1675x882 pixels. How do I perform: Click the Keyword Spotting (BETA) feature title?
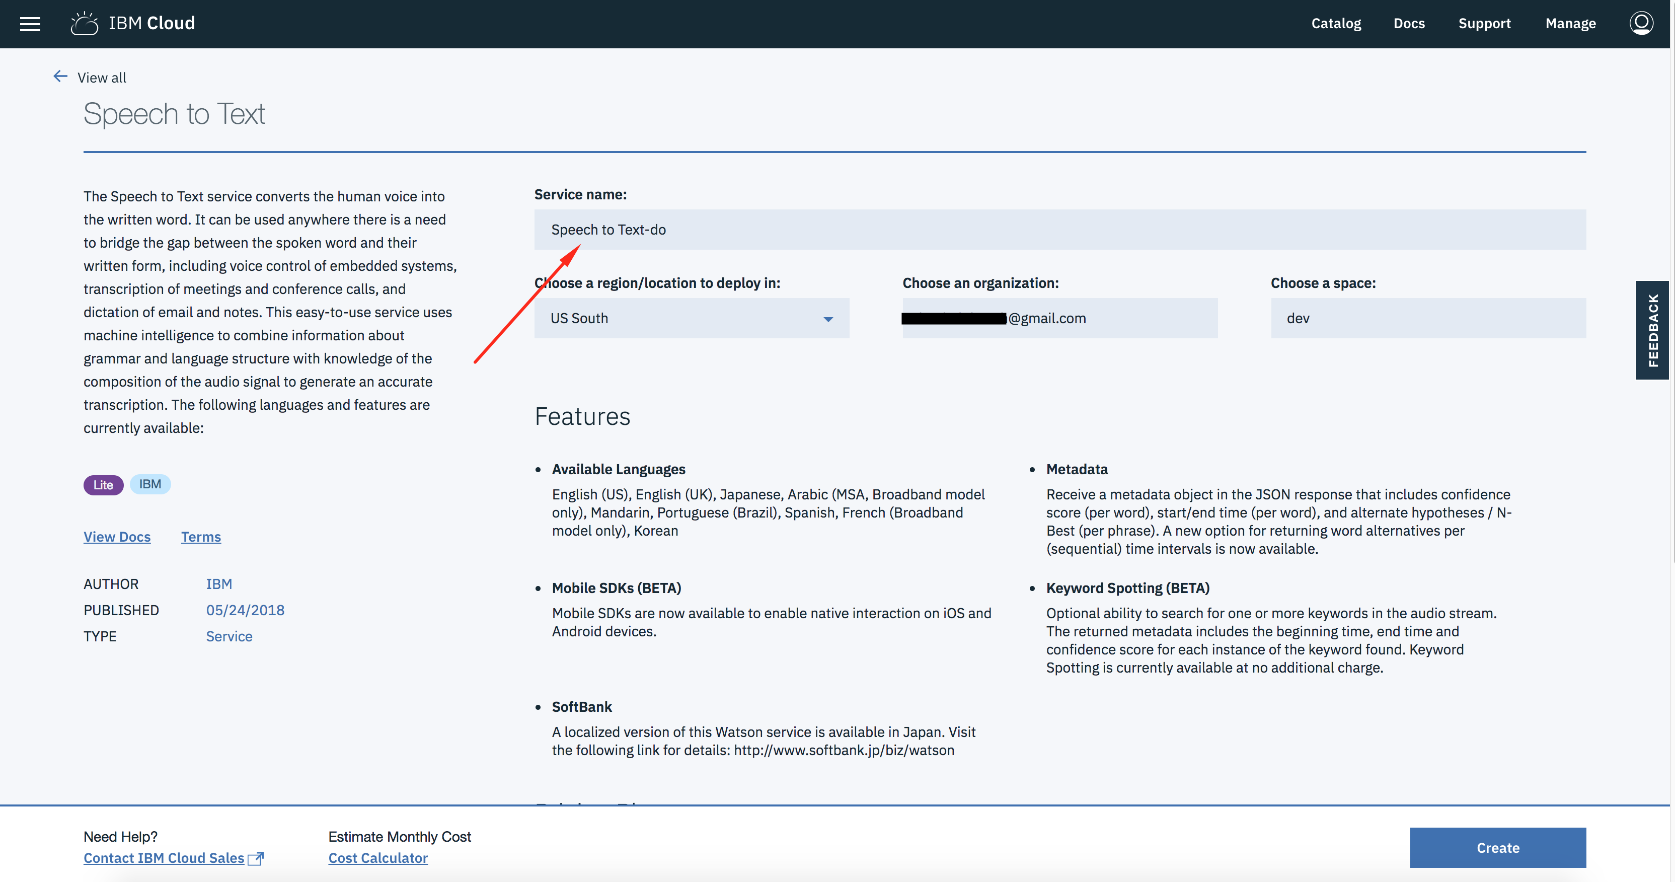pos(1127,588)
